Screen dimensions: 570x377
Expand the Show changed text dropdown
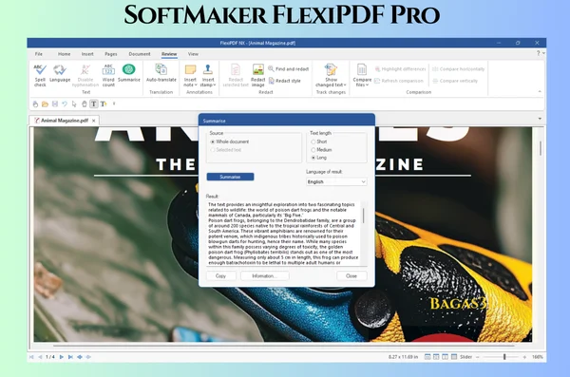click(345, 85)
